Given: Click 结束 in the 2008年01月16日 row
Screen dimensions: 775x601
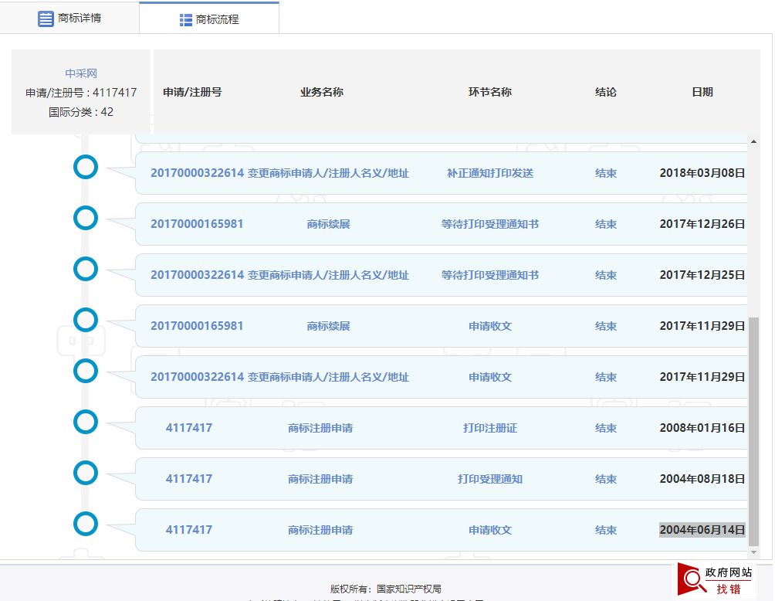Looking at the screenshot, I should [x=605, y=428].
